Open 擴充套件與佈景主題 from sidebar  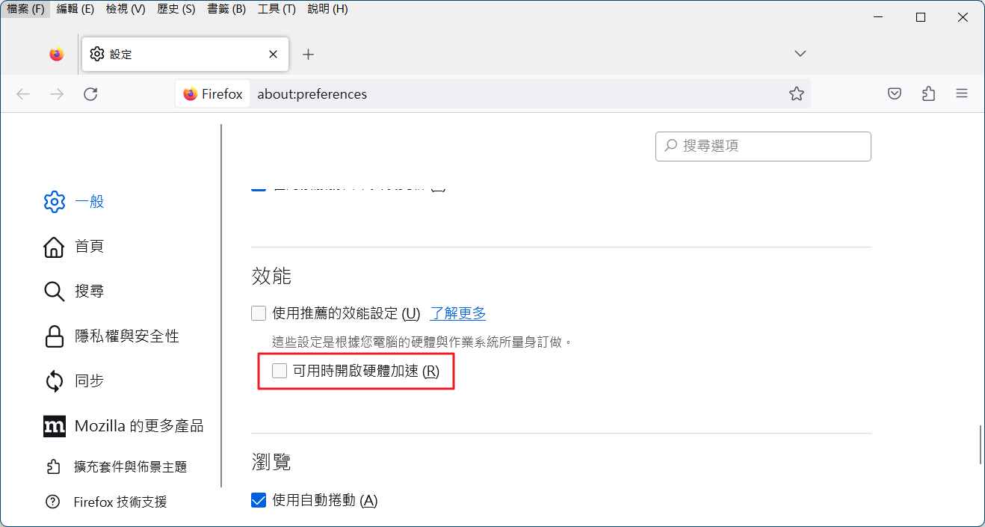(130, 466)
